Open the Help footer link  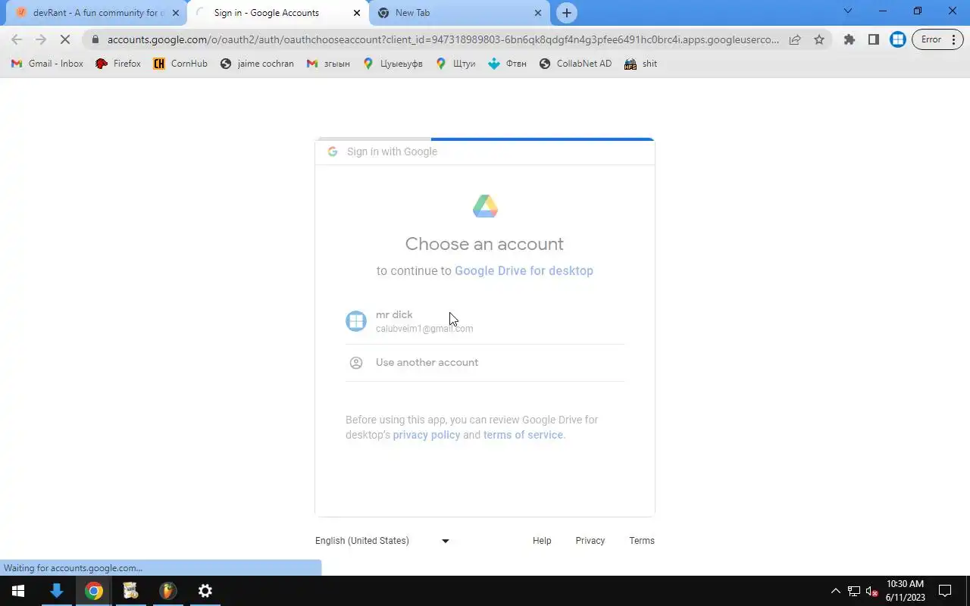pyautogui.click(x=542, y=541)
